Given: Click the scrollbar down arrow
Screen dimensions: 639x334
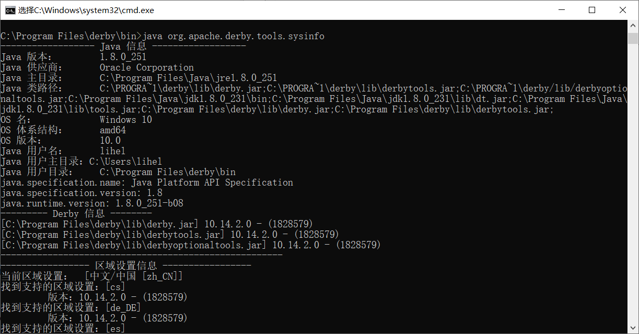Looking at the screenshot, I should (633, 328).
